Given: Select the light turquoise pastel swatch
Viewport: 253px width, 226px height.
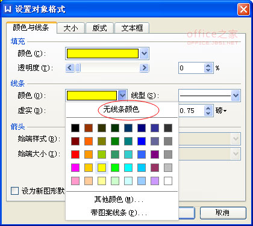Looking at the screenshot, I should [128, 181].
